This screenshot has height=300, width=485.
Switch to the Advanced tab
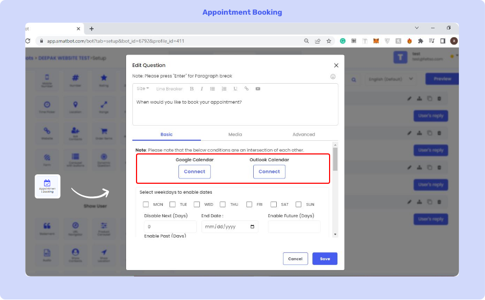point(304,135)
